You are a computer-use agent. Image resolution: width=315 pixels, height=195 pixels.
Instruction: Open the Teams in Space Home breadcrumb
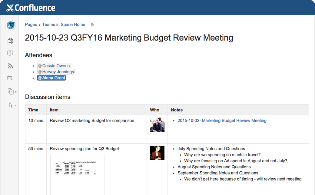[x=64, y=25]
